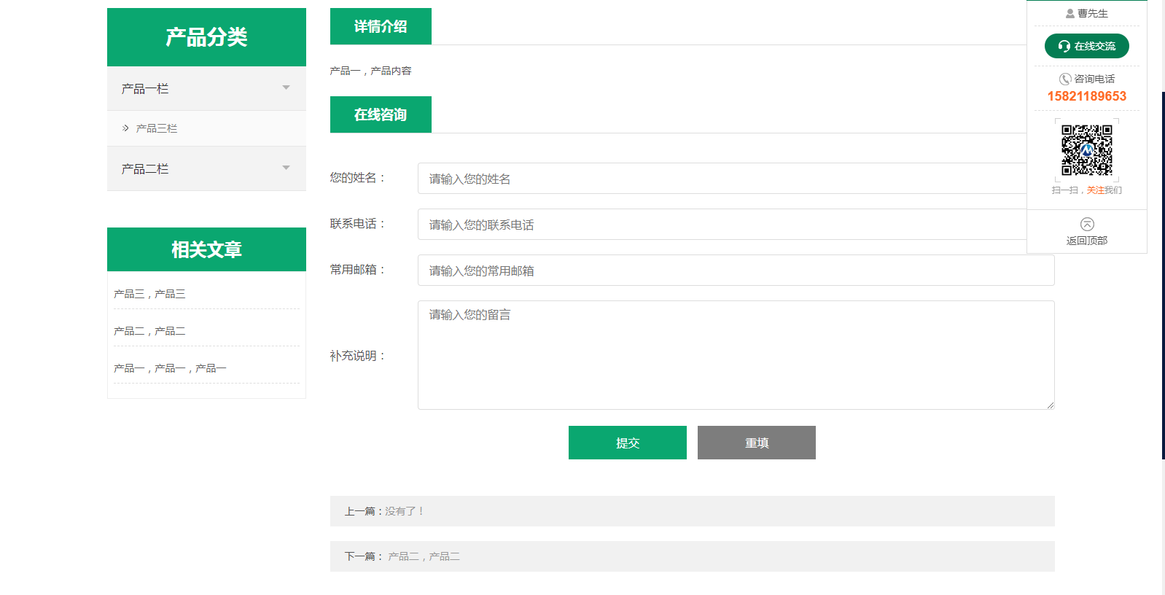Click the return-to-top arrow icon
The width and height of the screenshot is (1165, 595).
[x=1087, y=224]
